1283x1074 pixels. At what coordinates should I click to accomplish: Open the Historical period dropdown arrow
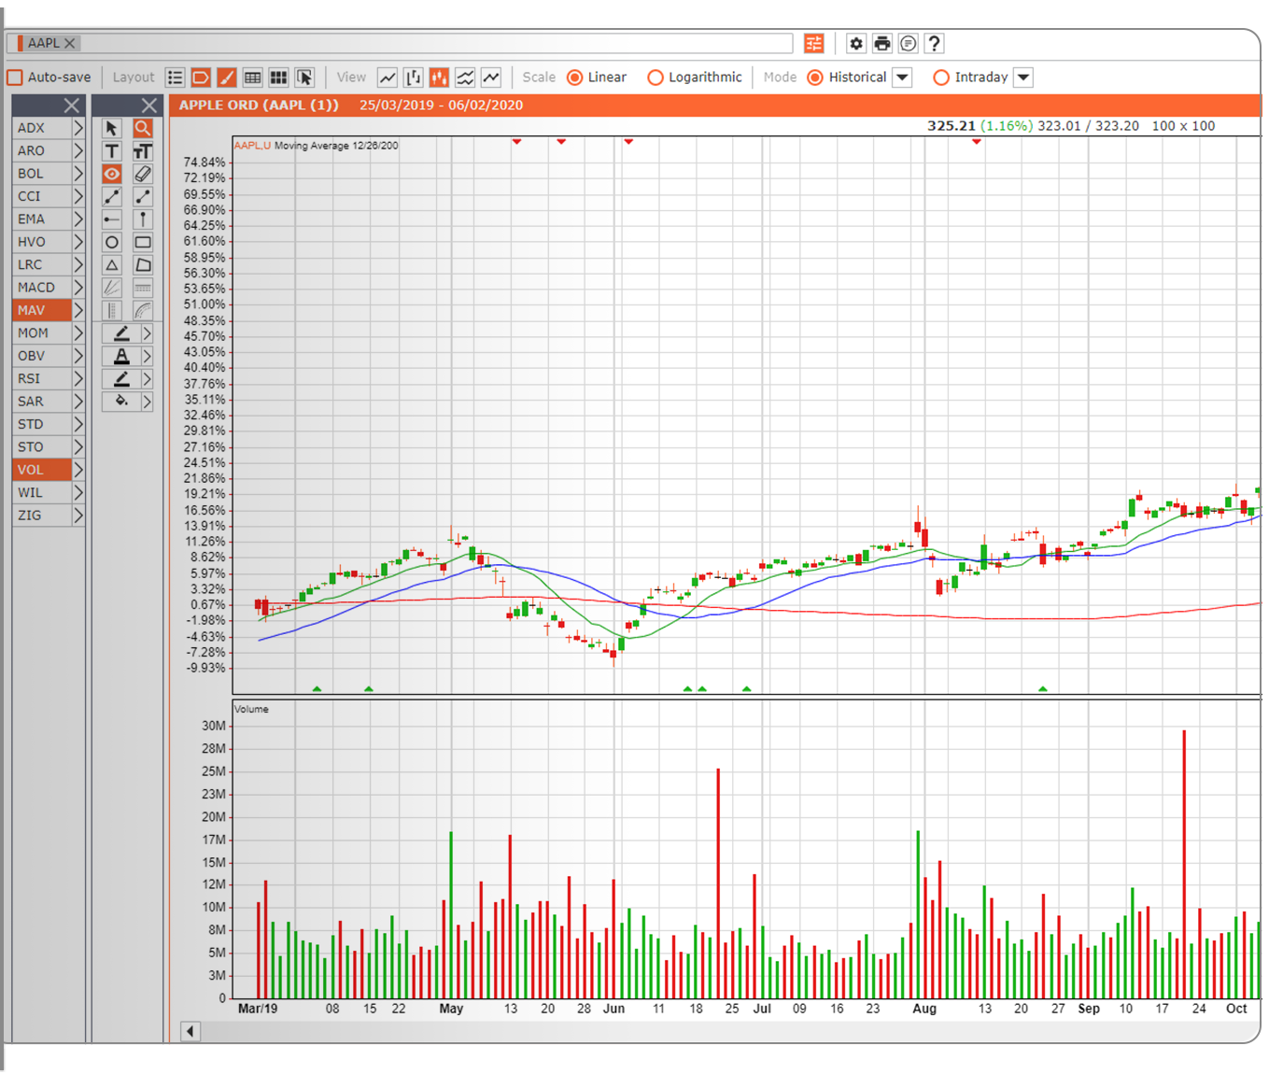click(x=902, y=78)
